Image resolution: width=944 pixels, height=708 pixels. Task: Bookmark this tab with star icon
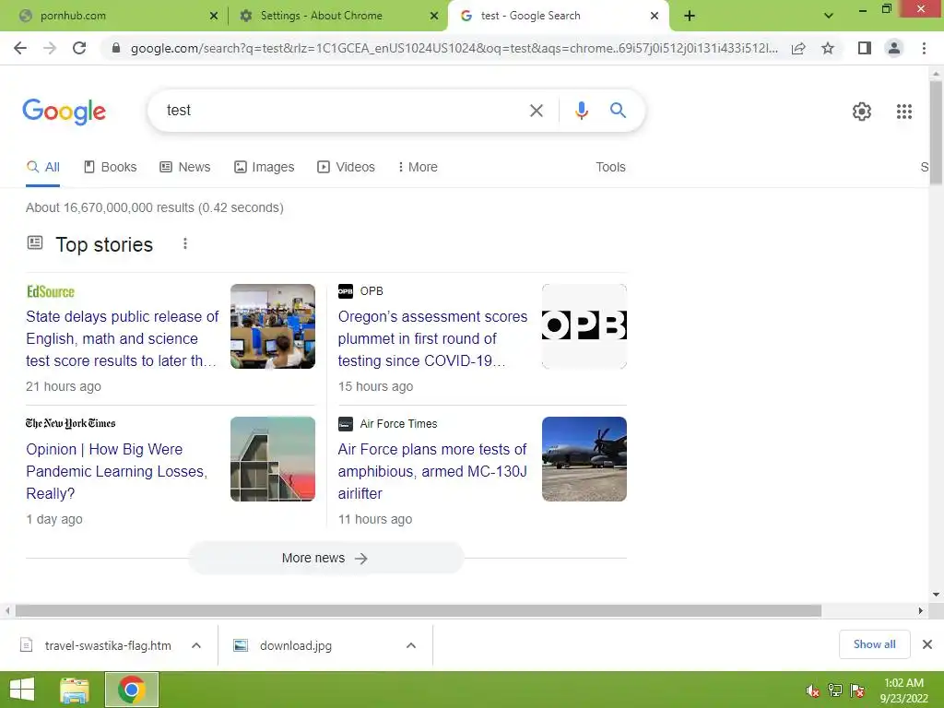[x=828, y=48]
